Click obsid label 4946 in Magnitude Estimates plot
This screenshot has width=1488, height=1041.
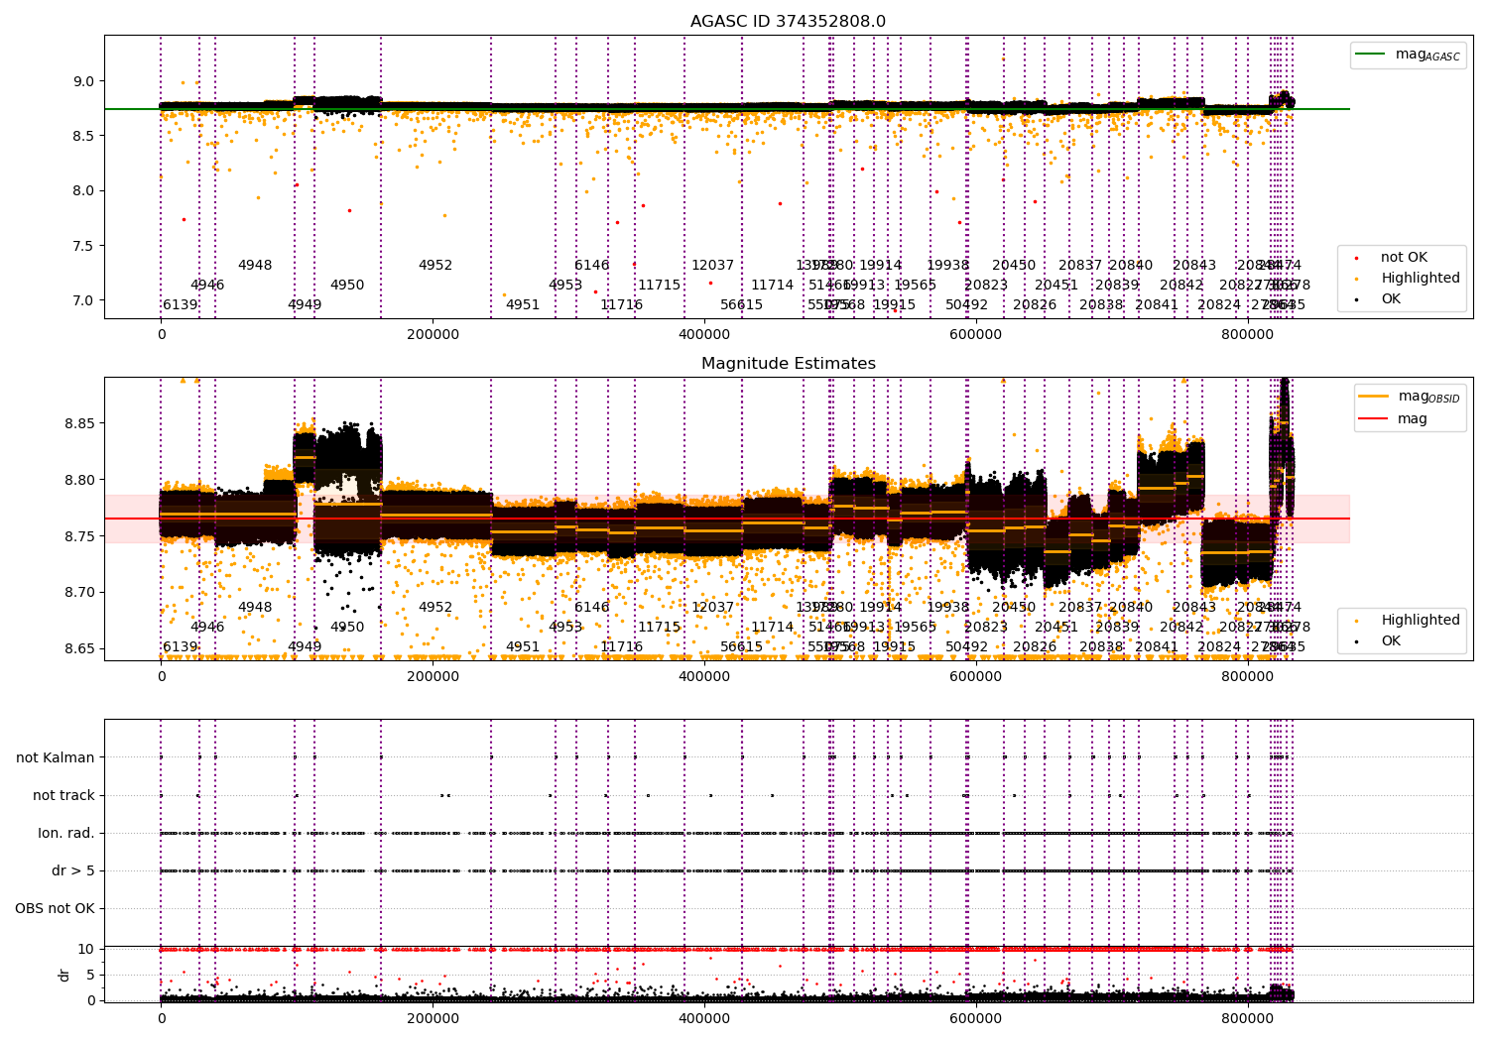pos(207,628)
